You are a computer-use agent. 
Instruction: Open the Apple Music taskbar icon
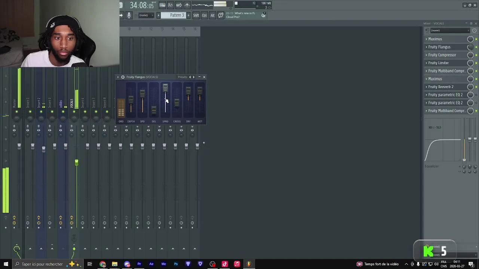click(x=237, y=264)
